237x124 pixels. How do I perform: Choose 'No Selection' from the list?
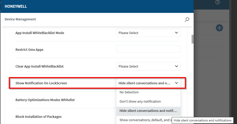click(x=129, y=92)
